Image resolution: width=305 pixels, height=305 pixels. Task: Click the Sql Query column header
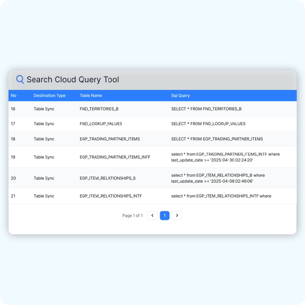180,96
